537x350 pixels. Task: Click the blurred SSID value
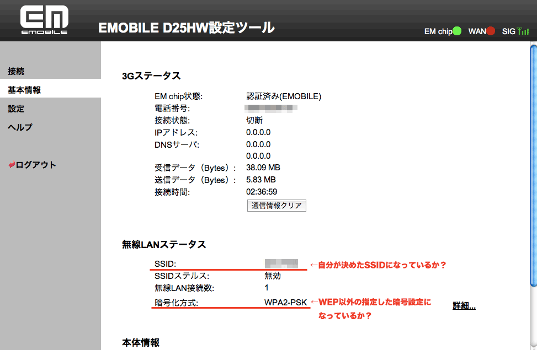281,264
